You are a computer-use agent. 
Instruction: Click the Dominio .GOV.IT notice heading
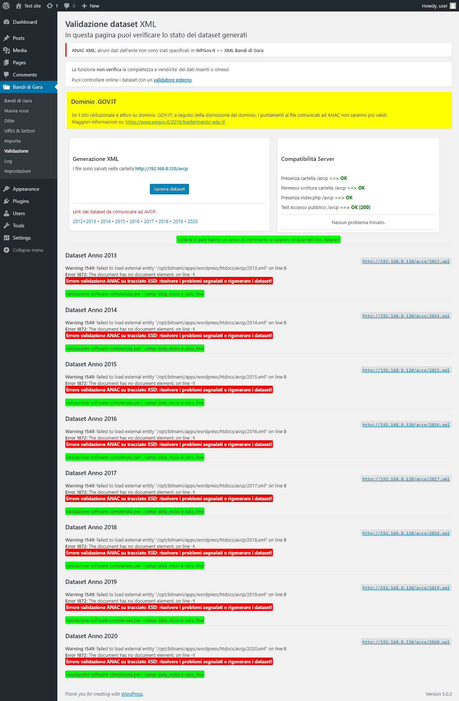point(94,102)
